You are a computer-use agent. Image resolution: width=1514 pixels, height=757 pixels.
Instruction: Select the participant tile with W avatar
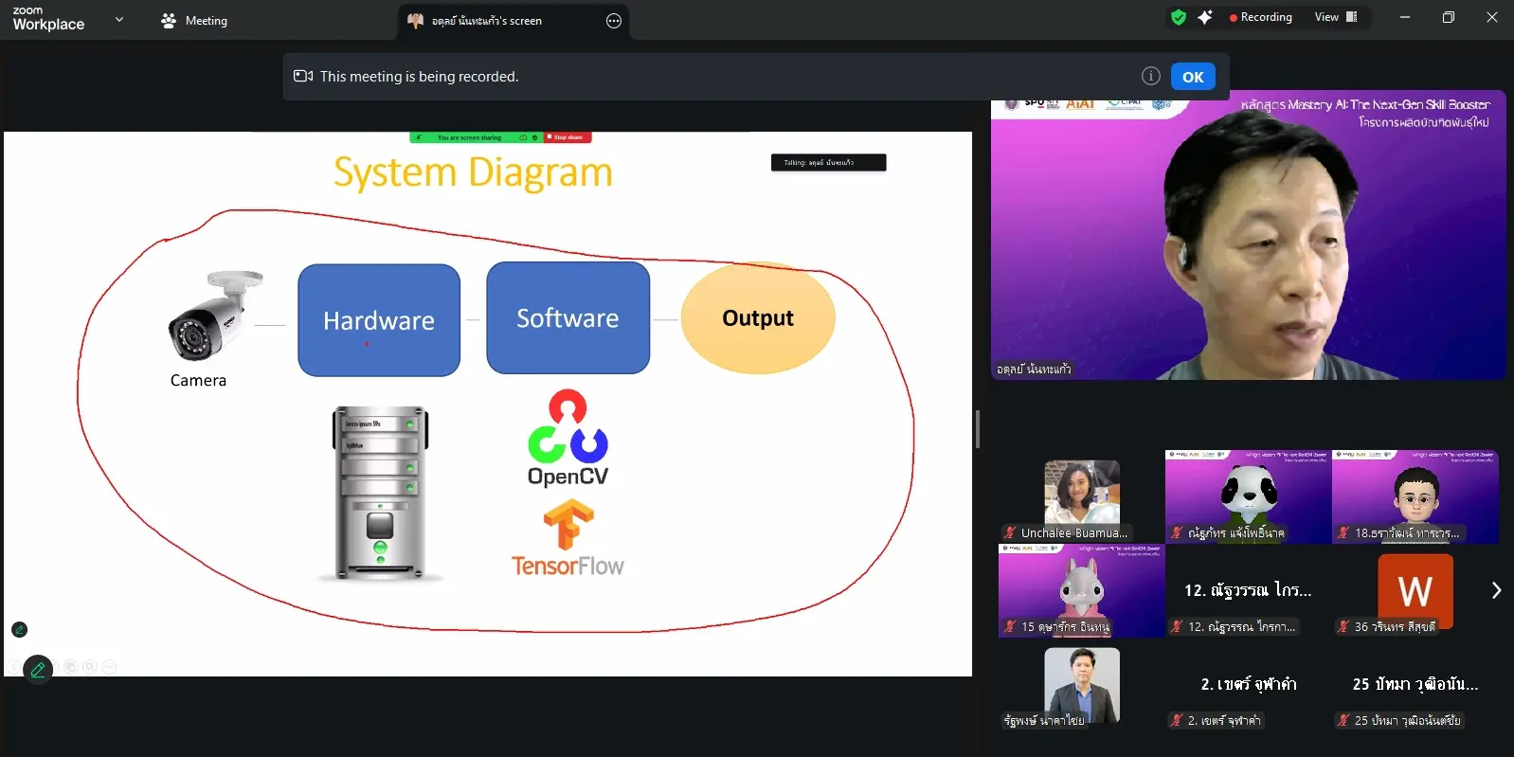[x=1415, y=592]
